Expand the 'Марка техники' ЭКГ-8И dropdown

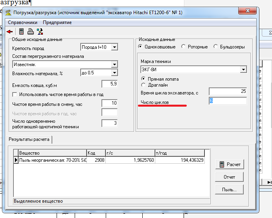pyautogui.click(x=243, y=70)
